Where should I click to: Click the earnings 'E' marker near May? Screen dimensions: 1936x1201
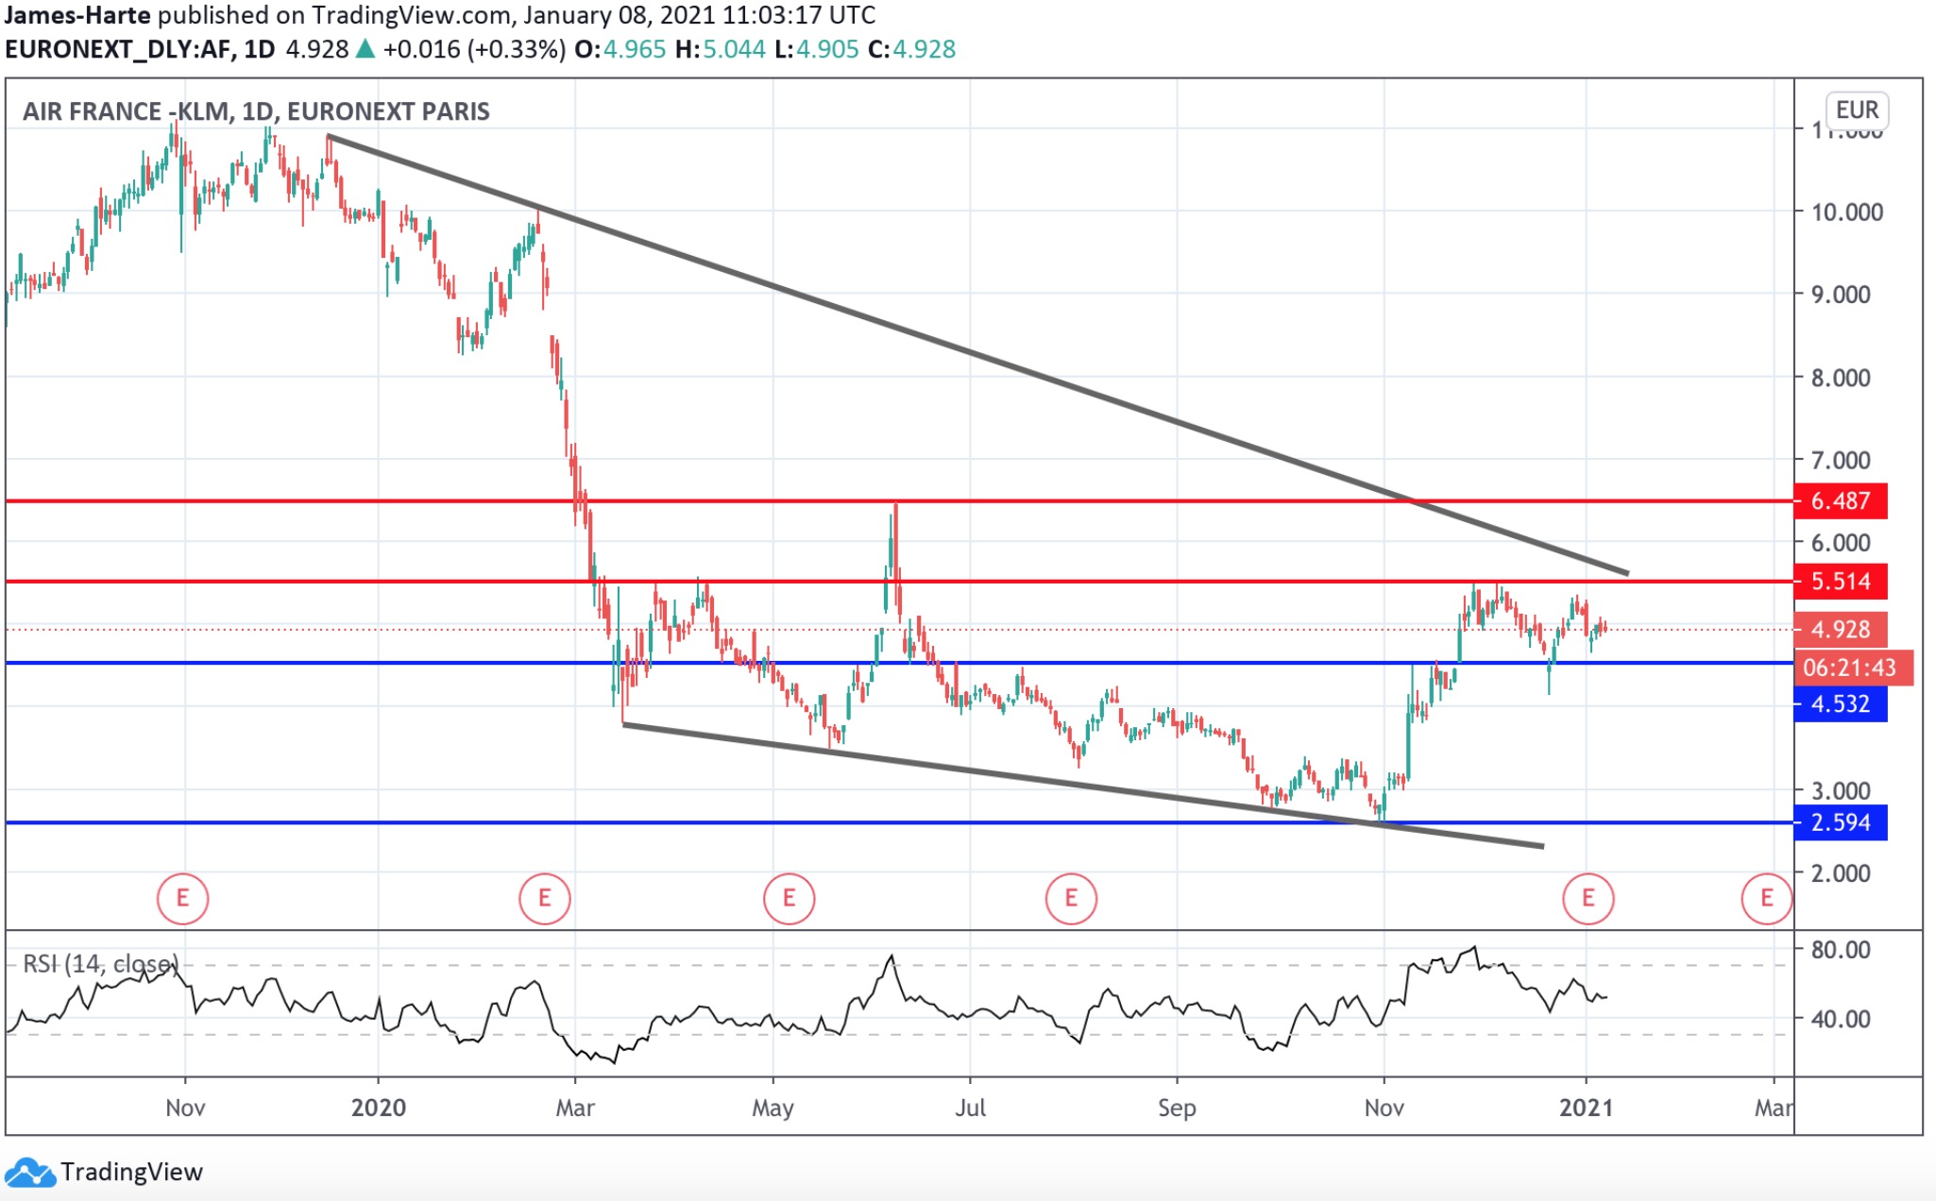pyautogui.click(x=790, y=899)
